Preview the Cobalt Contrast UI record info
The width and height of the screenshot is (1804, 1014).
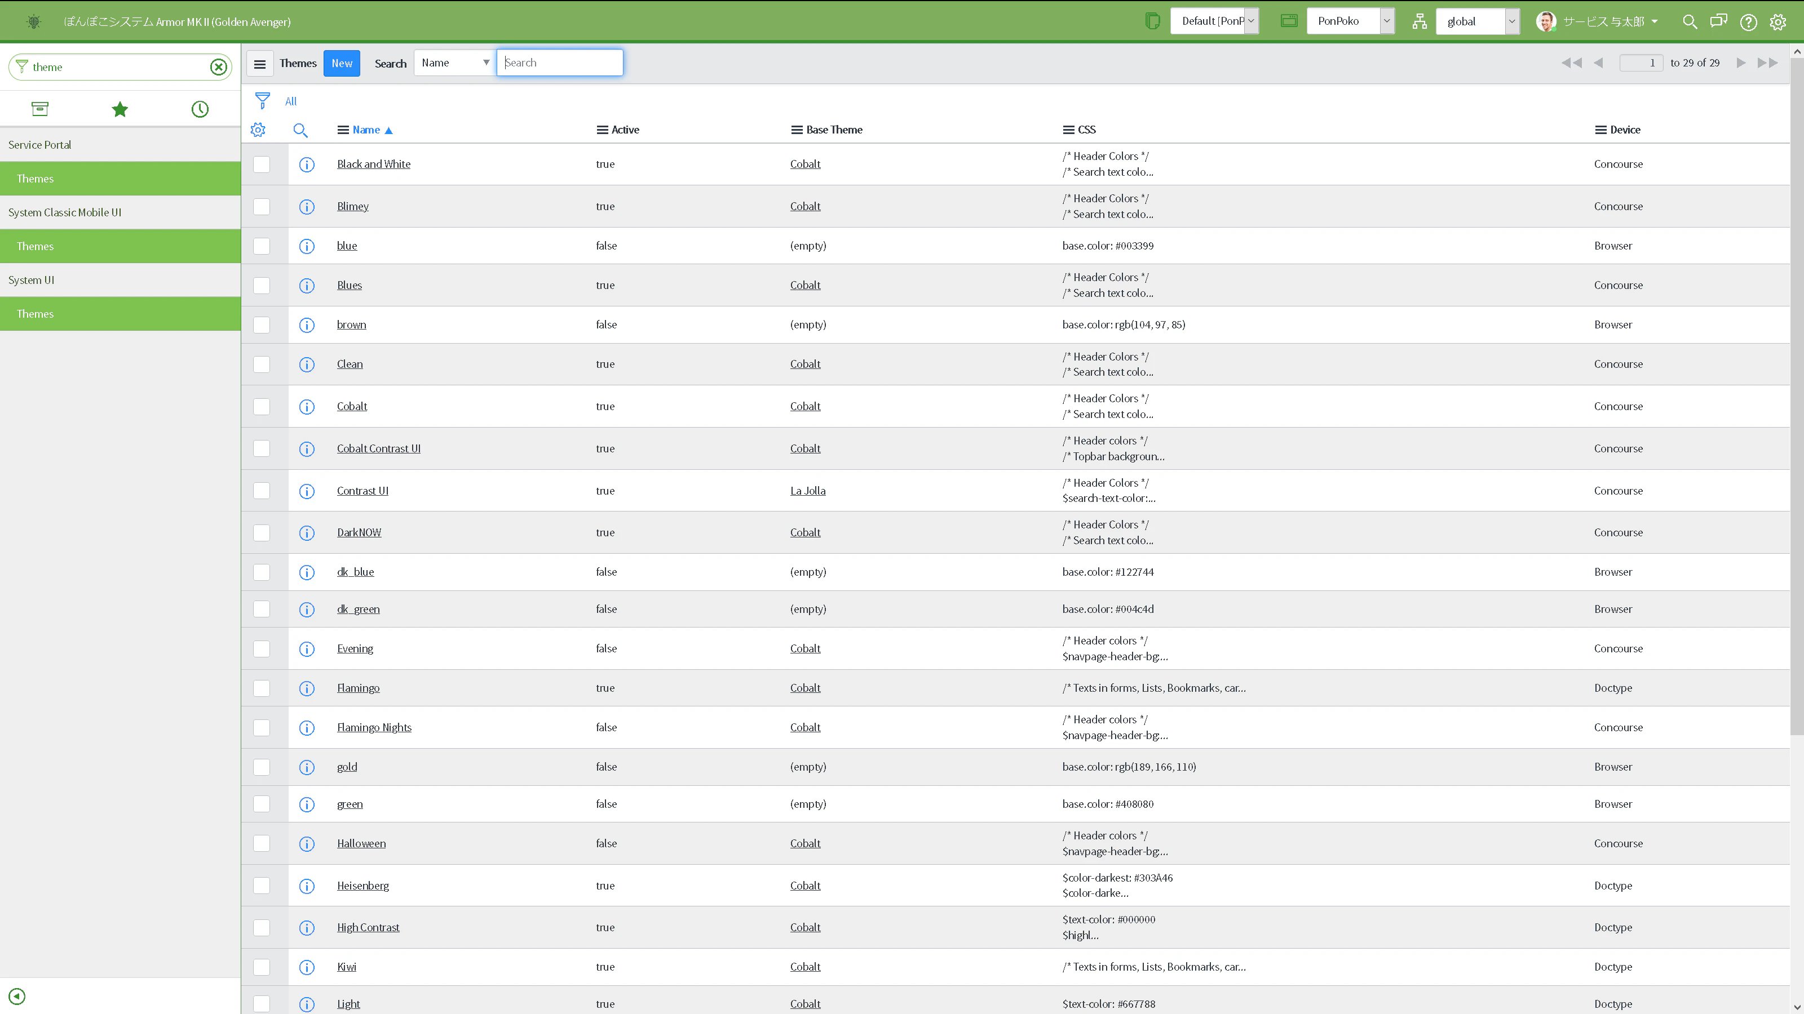[307, 448]
